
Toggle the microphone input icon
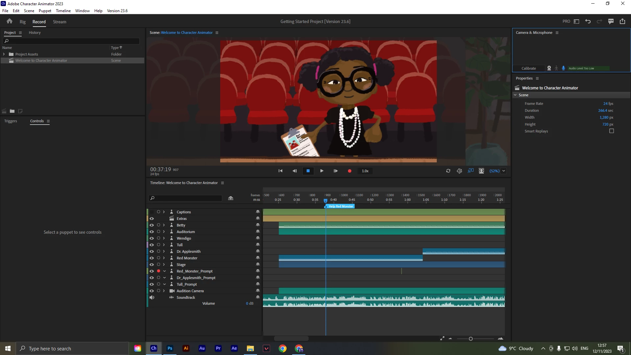563,68
